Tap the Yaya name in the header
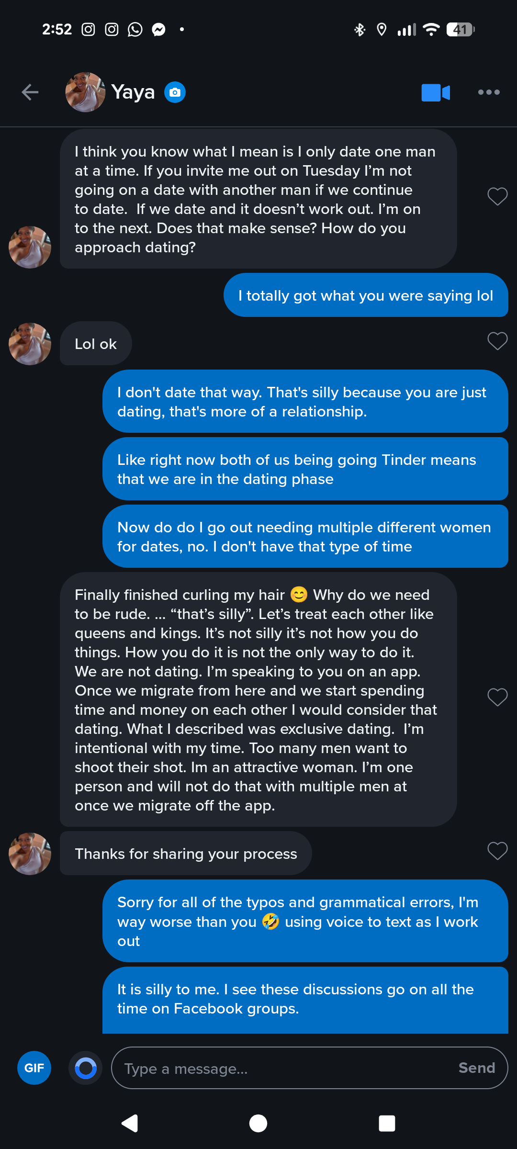The width and height of the screenshot is (517, 1149). click(x=133, y=92)
